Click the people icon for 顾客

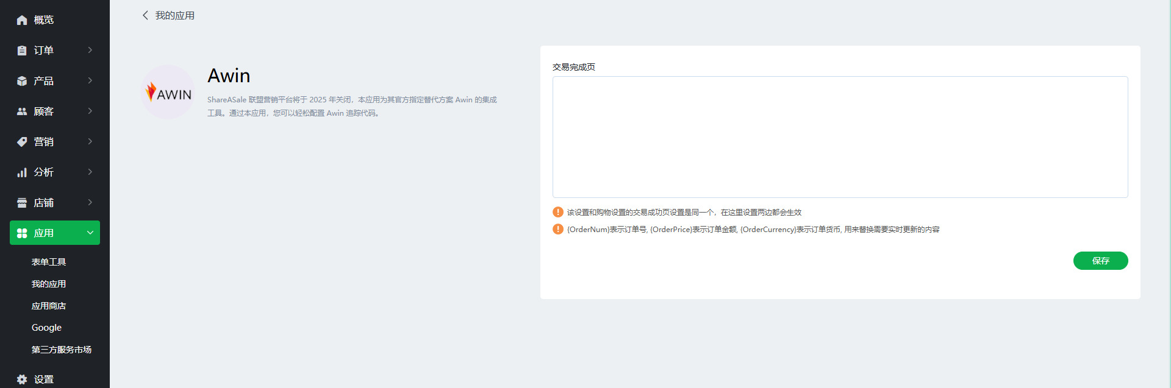click(x=22, y=111)
